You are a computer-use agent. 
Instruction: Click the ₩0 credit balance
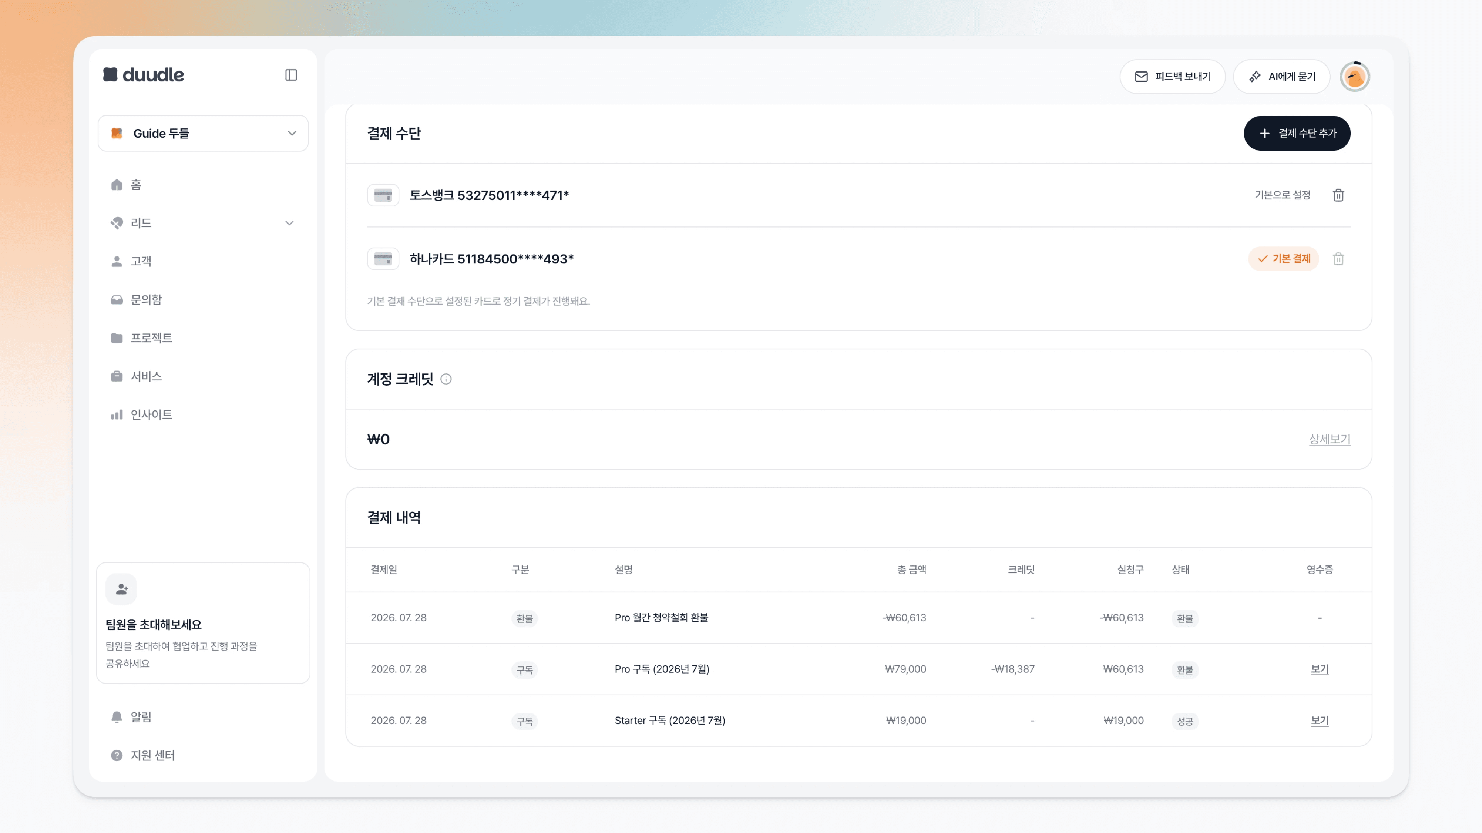pyautogui.click(x=379, y=439)
